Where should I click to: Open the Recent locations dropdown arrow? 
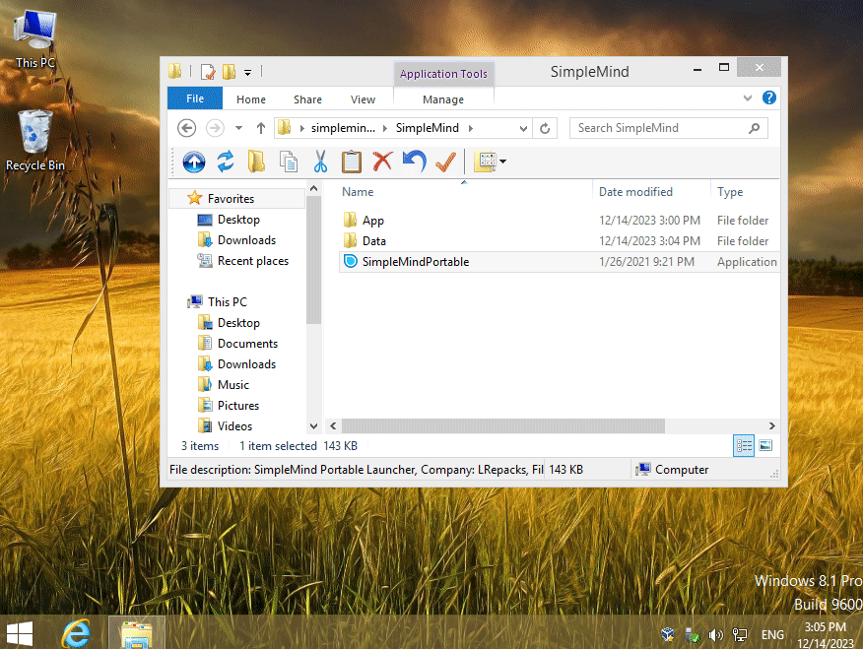[x=238, y=128]
